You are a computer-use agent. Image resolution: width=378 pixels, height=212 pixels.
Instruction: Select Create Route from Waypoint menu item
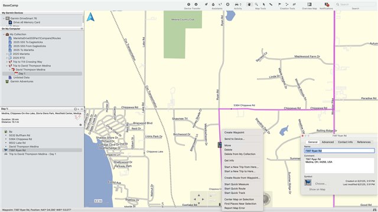tap(242, 178)
